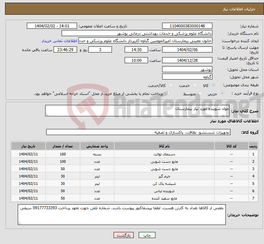Image resolution: width=264 pixels, height=244 pixels.
Task: Click the نام کالا column header
Action: click(164, 146)
